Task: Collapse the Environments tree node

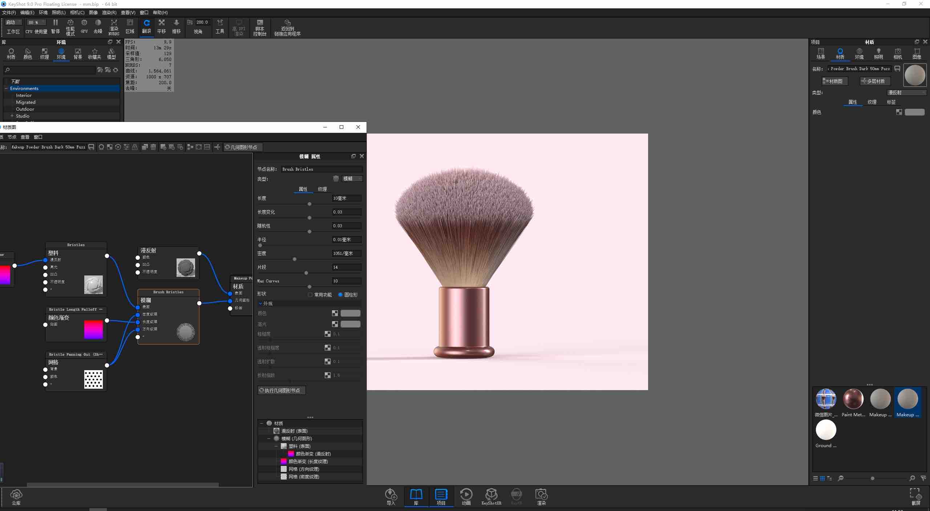Action: point(6,88)
